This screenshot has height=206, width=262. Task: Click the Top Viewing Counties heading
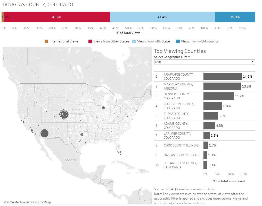[180, 51]
